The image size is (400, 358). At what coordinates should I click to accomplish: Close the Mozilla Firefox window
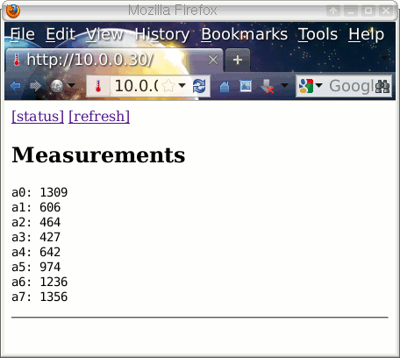(386, 11)
